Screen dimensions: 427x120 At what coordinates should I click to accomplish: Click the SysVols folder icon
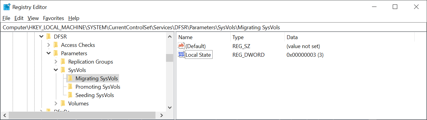[x=63, y=70]
